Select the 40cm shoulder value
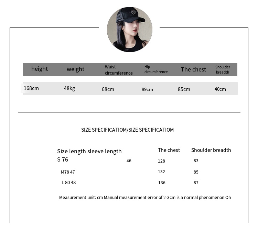 coord(220,89)
